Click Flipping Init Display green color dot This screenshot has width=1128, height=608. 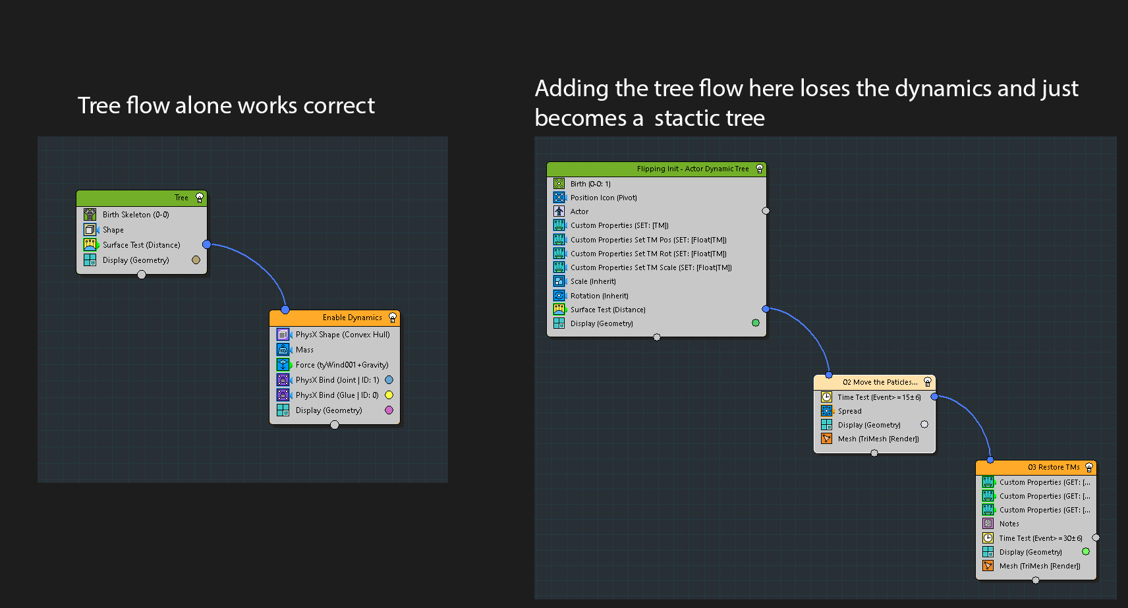click(756, 323)
